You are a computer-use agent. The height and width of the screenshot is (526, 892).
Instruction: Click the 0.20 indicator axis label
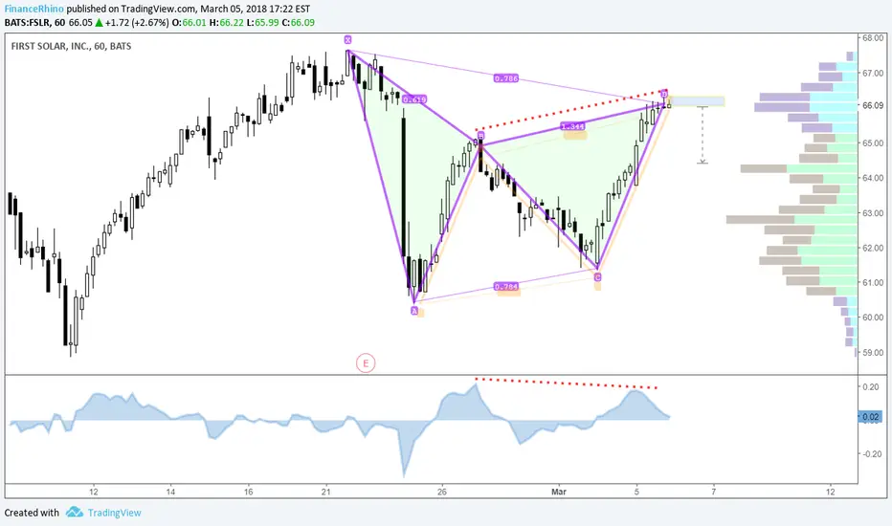click(x=870, y=386)
